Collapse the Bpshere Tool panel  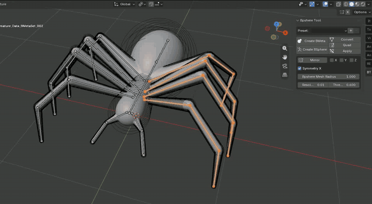click(x=298, y=21)
